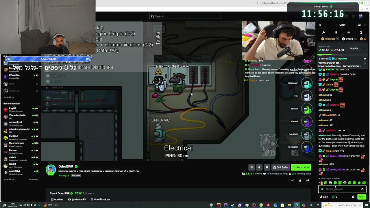This screenshot has width=370, height=208.
Task: Open the chat moderation gavel icon
Action: (323, 33)
